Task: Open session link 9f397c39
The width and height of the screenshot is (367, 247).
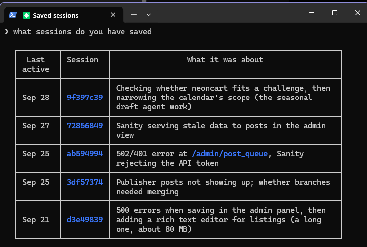Action: (85, 97)
